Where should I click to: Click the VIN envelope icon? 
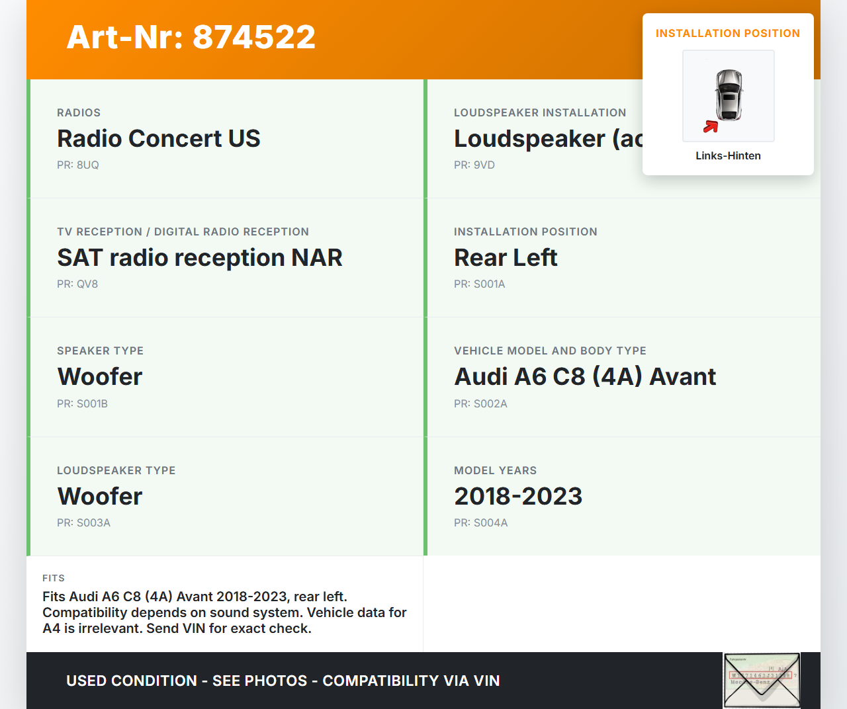[762, 680]
